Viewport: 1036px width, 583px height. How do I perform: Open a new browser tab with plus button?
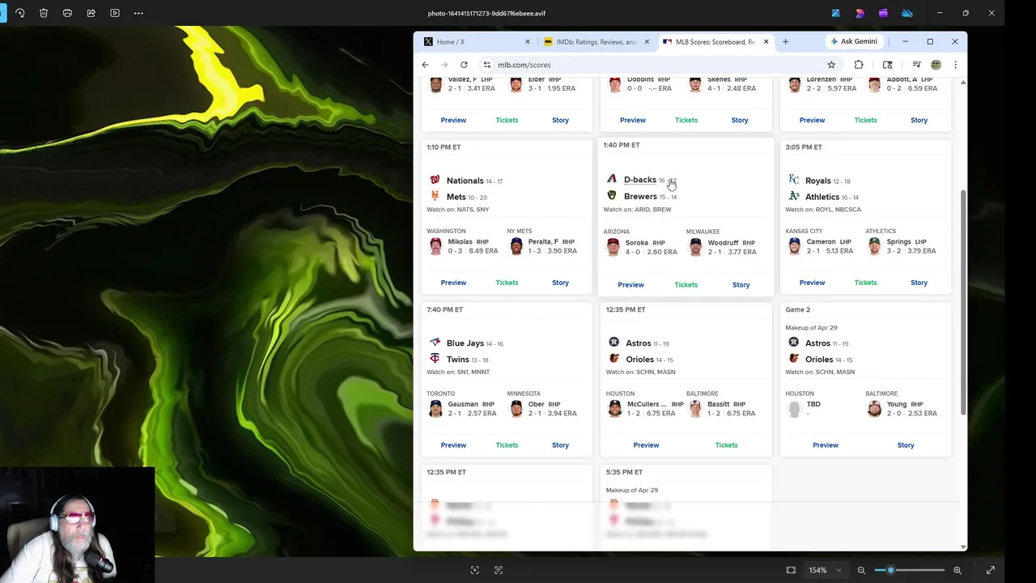[785, 41]
